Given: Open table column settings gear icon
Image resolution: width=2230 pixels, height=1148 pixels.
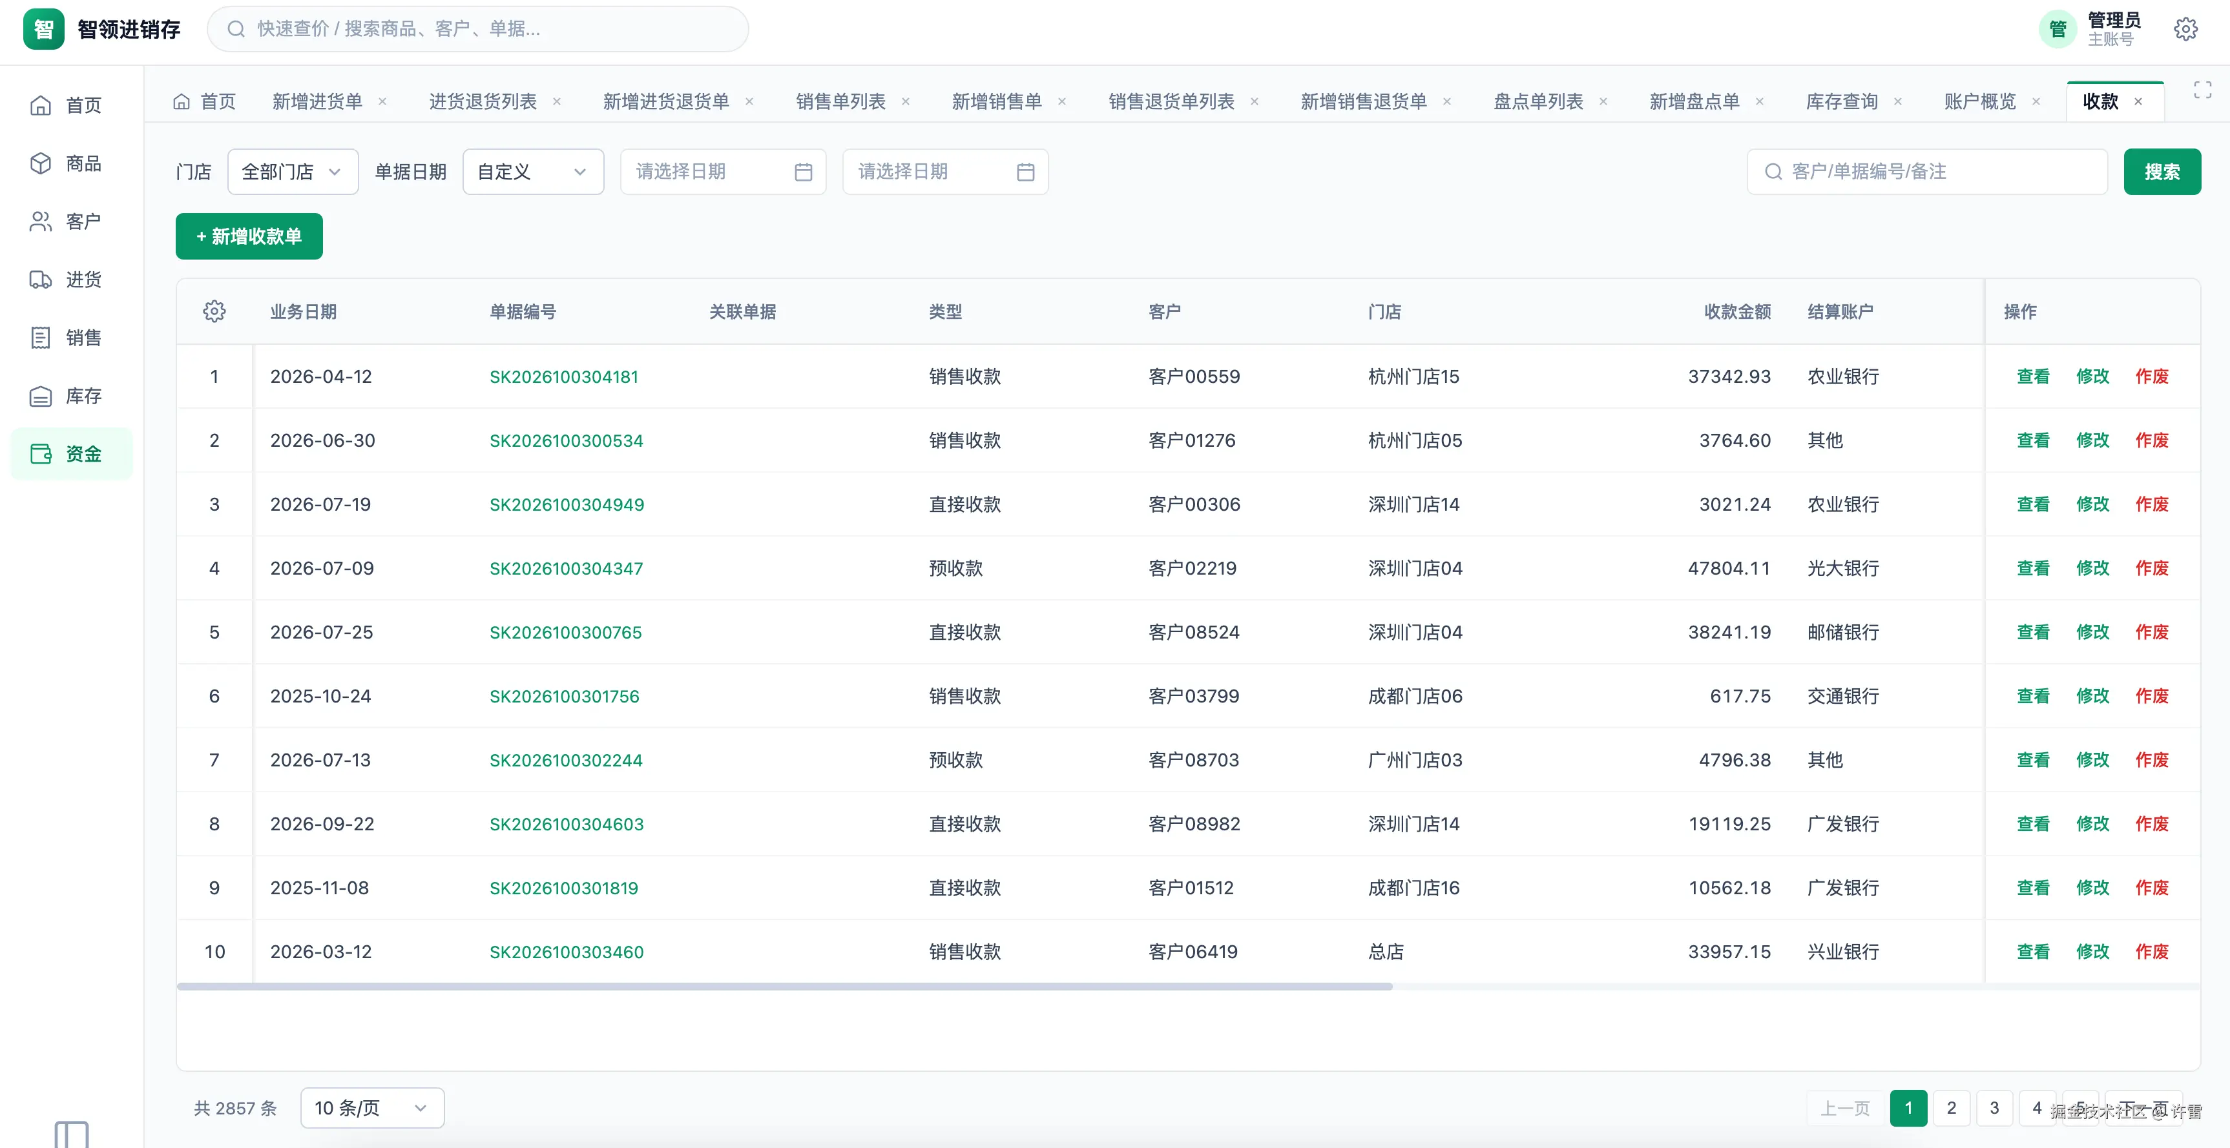Looking at the screenshot, I should pos(214,311).
